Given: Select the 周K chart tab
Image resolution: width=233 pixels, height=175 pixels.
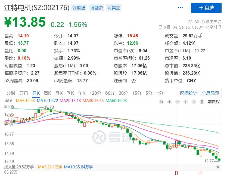Looking at the screenshot, I should click(x=47, y=93).
